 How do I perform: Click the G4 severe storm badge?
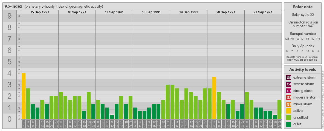[289, 84]
